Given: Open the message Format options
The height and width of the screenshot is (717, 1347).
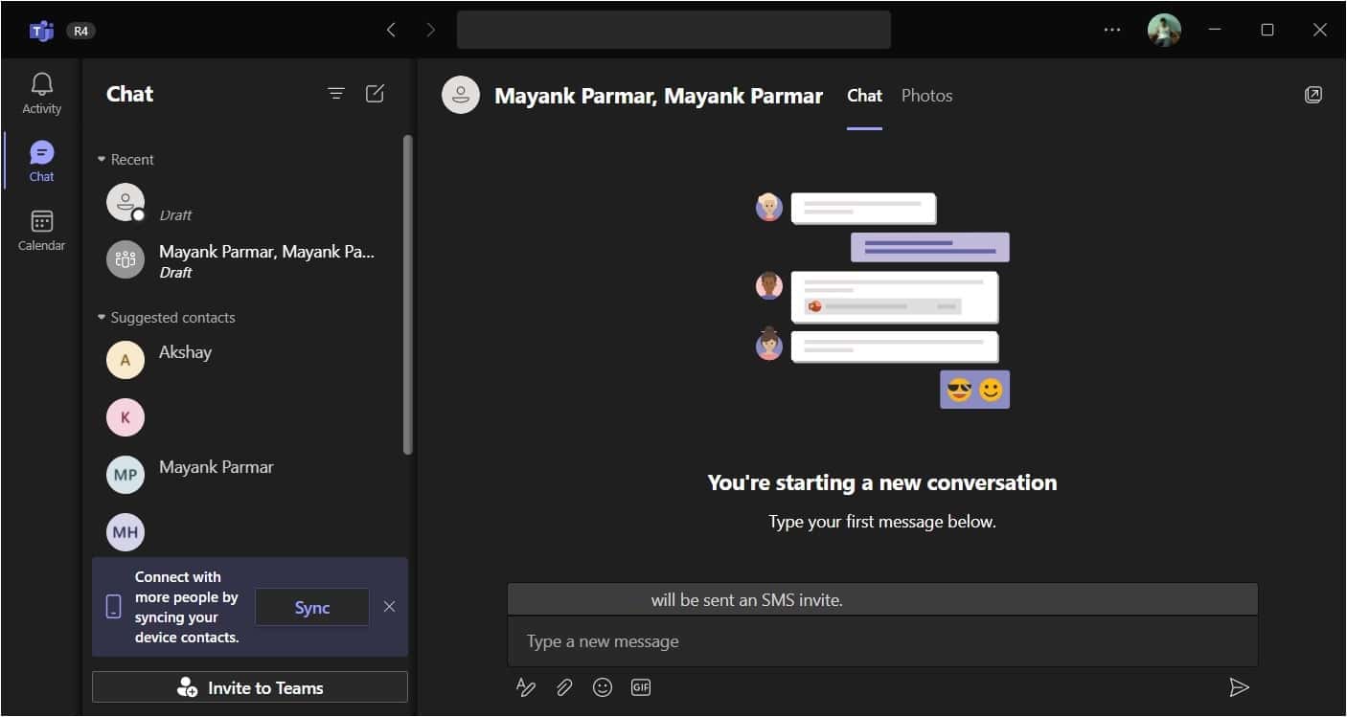Looking at the screenshot, I should click(526, 687).
